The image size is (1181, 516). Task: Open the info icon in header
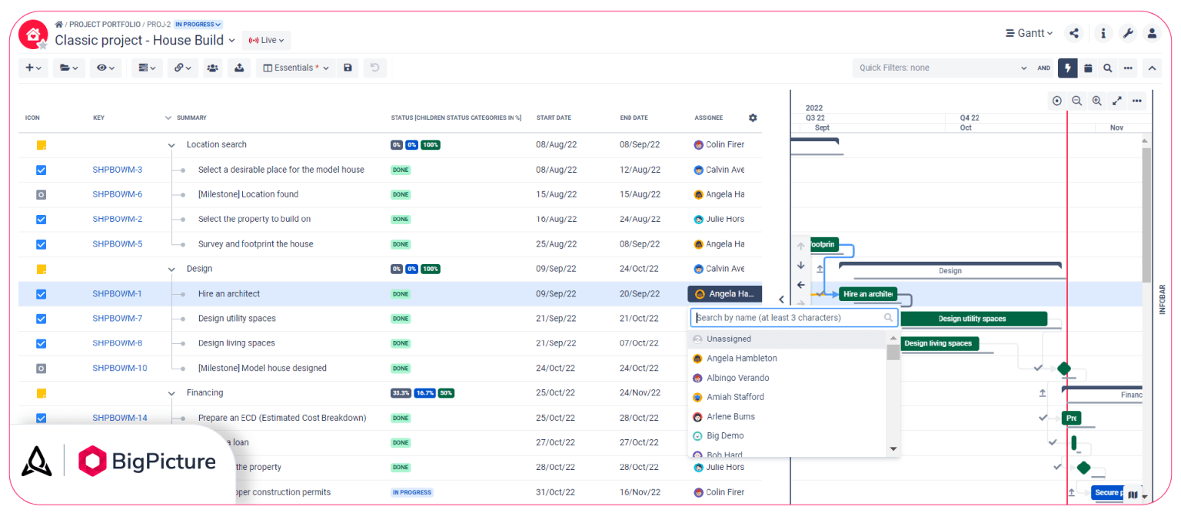coord(1103,33)
